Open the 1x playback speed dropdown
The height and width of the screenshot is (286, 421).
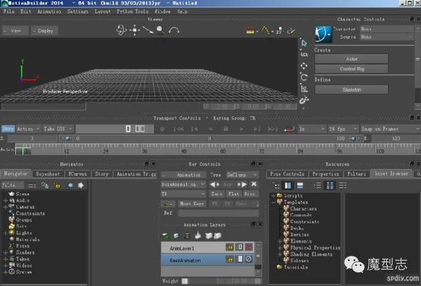coord(312,129)
